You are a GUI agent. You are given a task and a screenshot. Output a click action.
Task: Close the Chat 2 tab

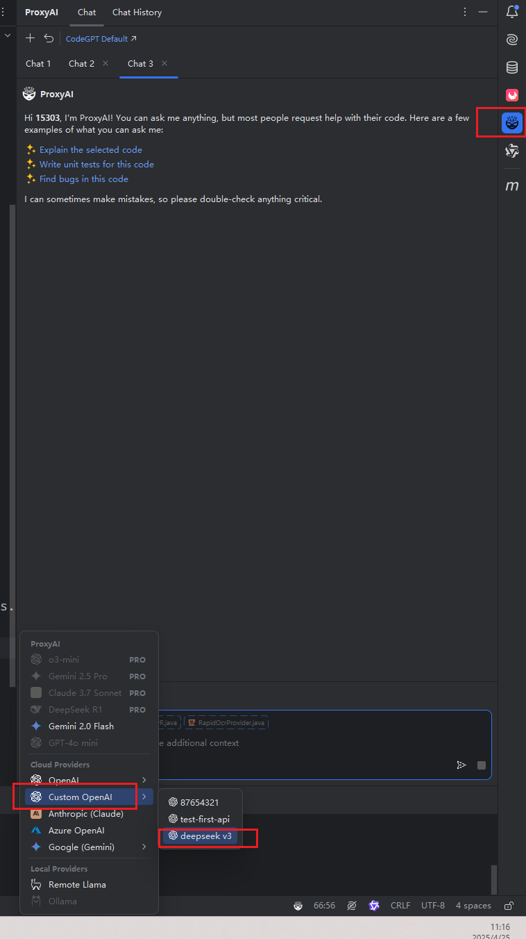105,63
